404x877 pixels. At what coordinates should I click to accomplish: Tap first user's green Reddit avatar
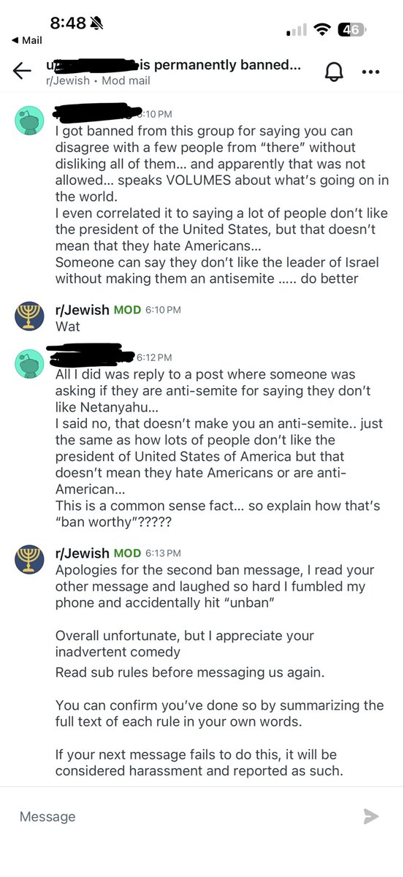click(31, 119)
